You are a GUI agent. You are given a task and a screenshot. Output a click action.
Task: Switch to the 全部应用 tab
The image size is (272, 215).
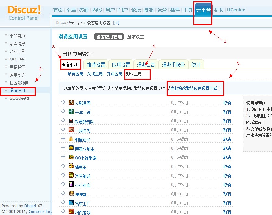(71, 65)
